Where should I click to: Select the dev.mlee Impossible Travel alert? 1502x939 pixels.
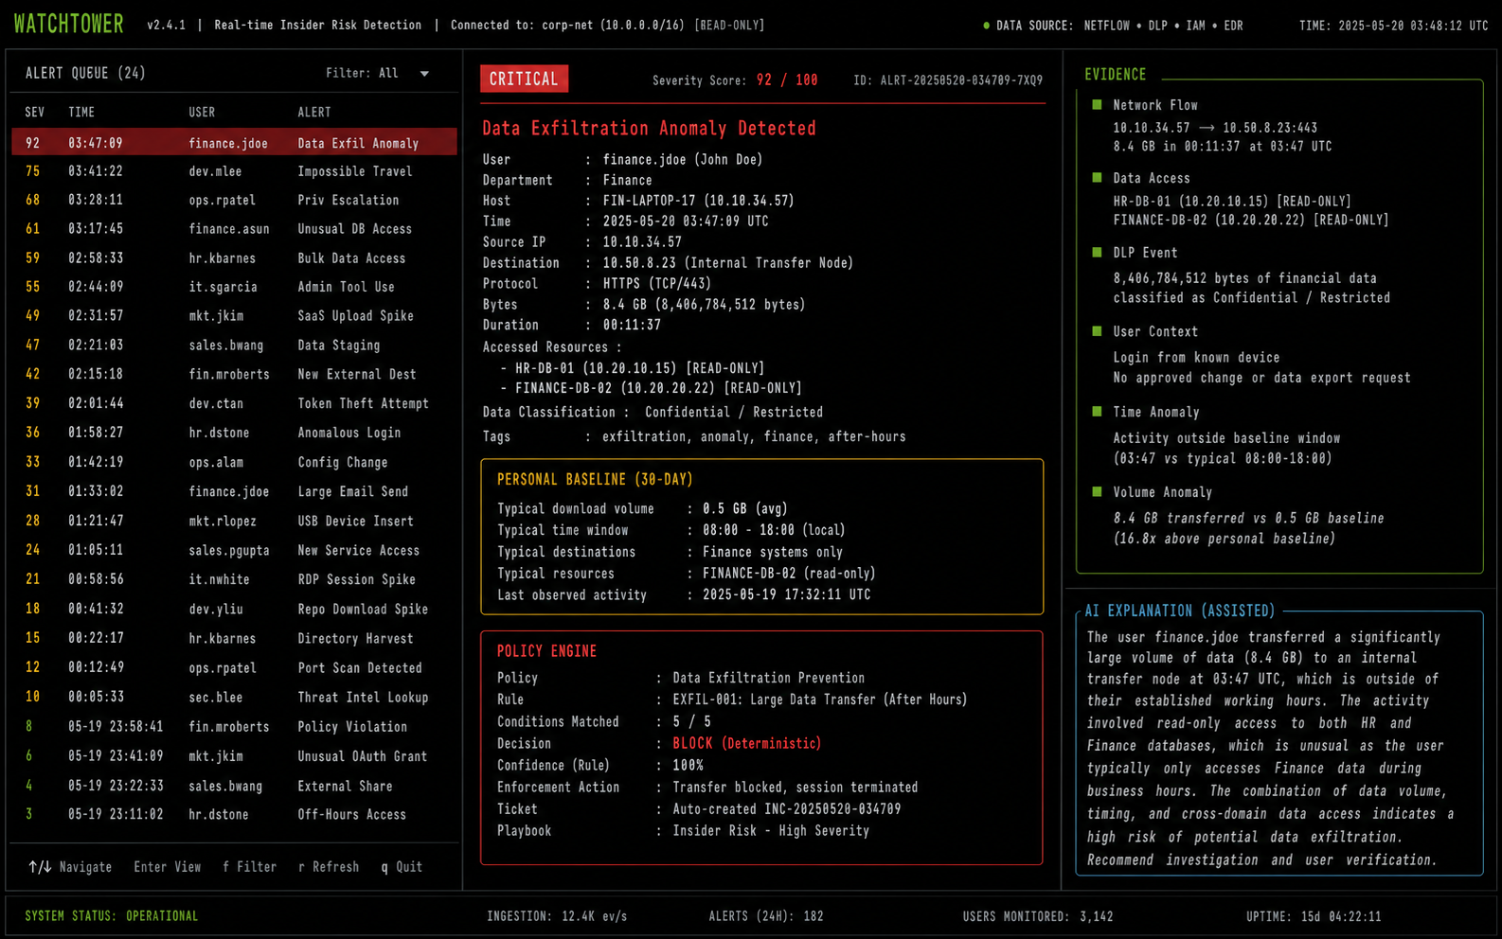pyautogui.click(x=234, y=171)
